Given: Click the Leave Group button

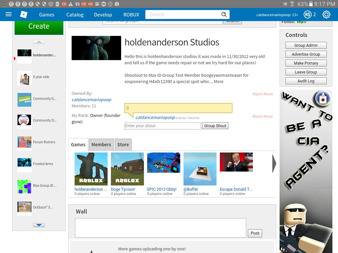Looking at the screenshot, I should pyautogui.click(x=306, y=72).
